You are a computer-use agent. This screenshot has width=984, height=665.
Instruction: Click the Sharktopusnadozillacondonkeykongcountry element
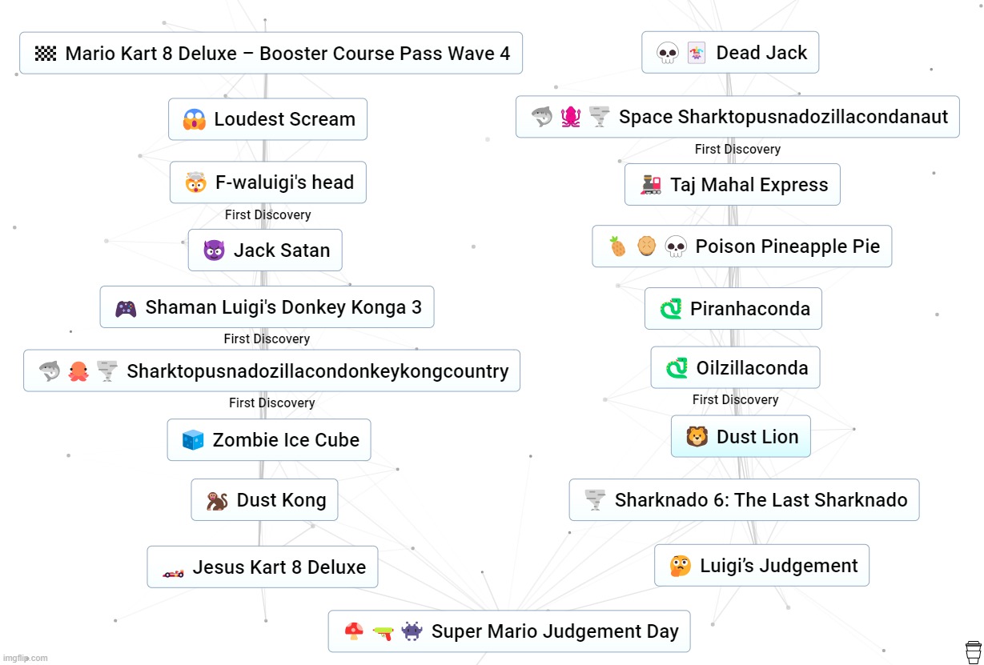coord(271,371)
